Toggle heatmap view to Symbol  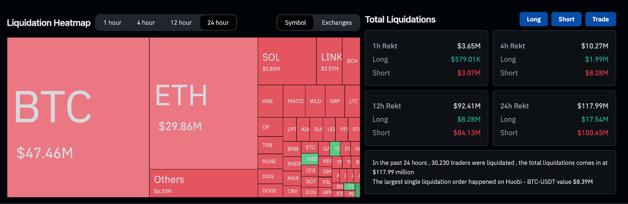coord(296,23)
